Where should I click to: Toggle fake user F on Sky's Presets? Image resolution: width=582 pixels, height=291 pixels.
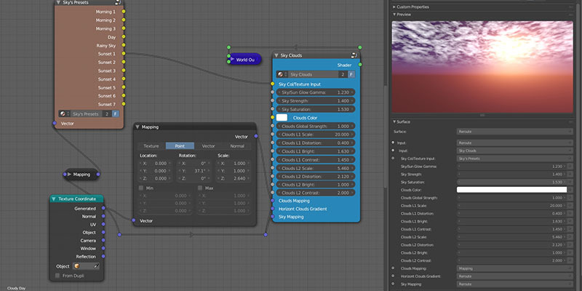click(x=116, y=114)
